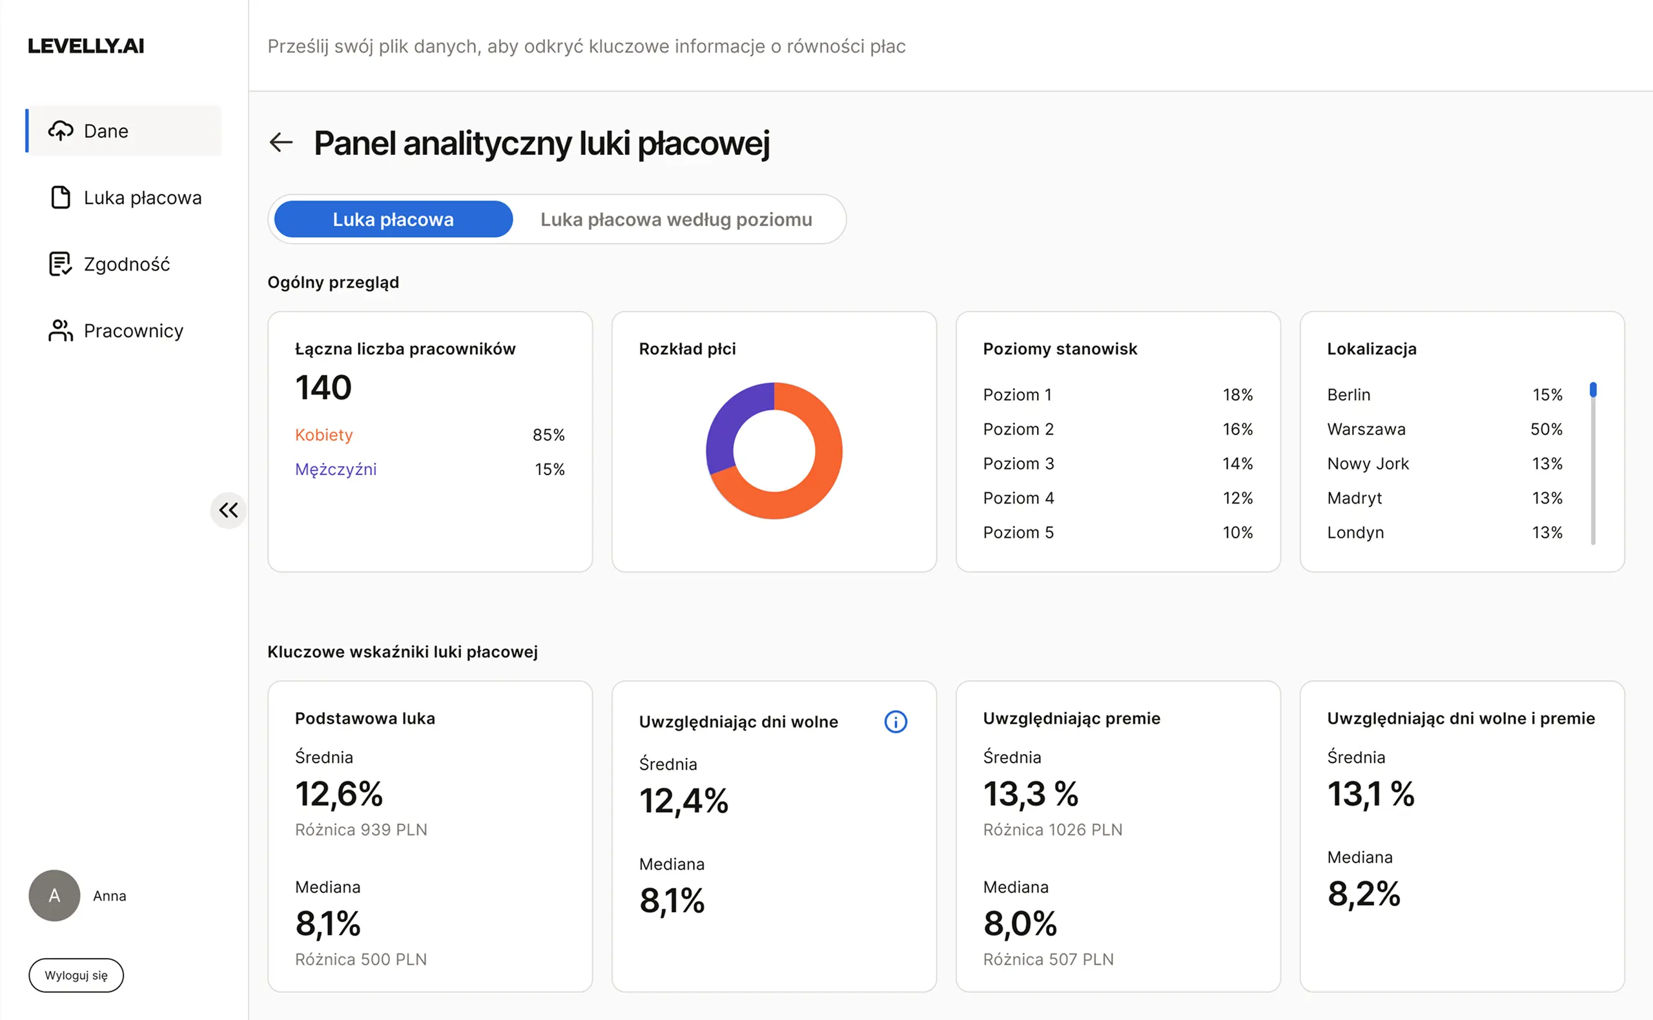The height and width of the screenshot is (1020, 1653).
Task: Click the Różnica 500 PLN text
Action: coord(361,959)
